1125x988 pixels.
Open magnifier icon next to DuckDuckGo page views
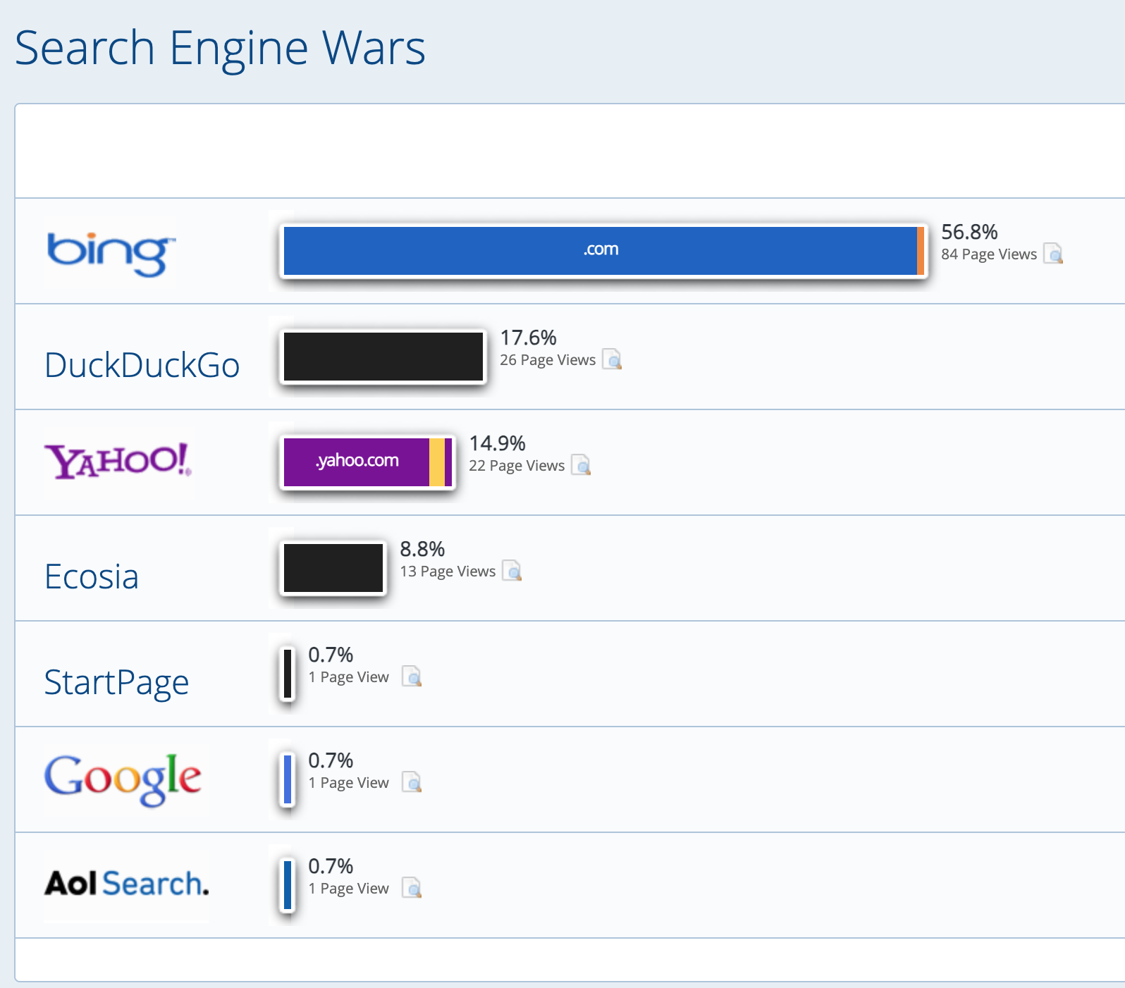coord(612,359)
